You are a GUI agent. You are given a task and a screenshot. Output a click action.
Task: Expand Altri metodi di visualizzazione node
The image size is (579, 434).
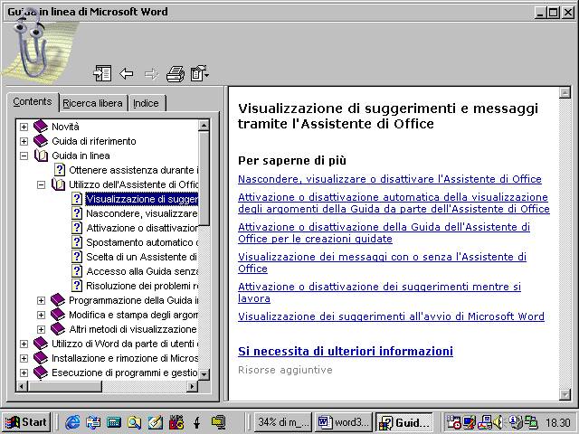point(42,329)
